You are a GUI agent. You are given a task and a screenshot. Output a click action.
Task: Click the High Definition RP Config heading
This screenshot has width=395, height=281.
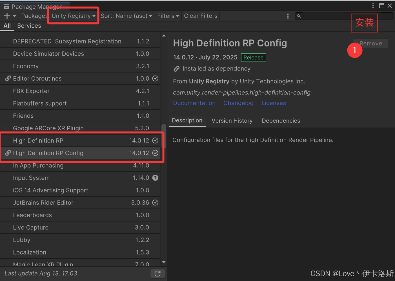click(x=230, y=43)
